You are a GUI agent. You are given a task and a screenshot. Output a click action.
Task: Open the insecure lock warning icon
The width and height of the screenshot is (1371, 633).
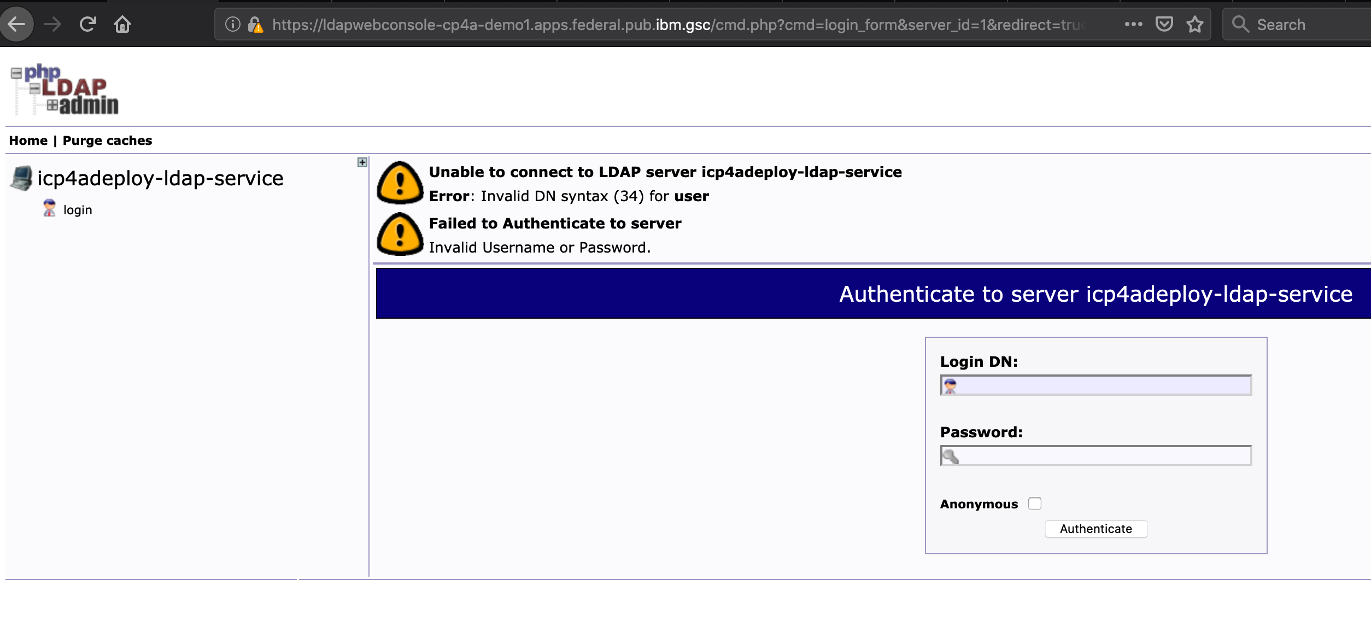point(255,25)
